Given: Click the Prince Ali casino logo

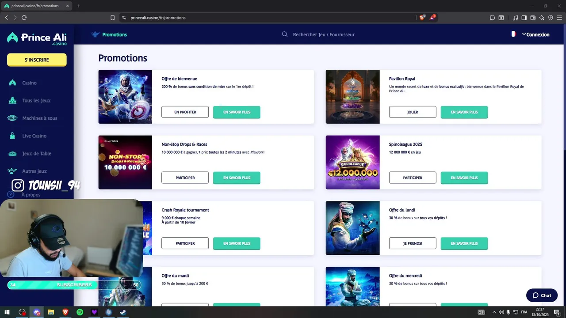Looking at the screenshot, I should coord(37,38).
